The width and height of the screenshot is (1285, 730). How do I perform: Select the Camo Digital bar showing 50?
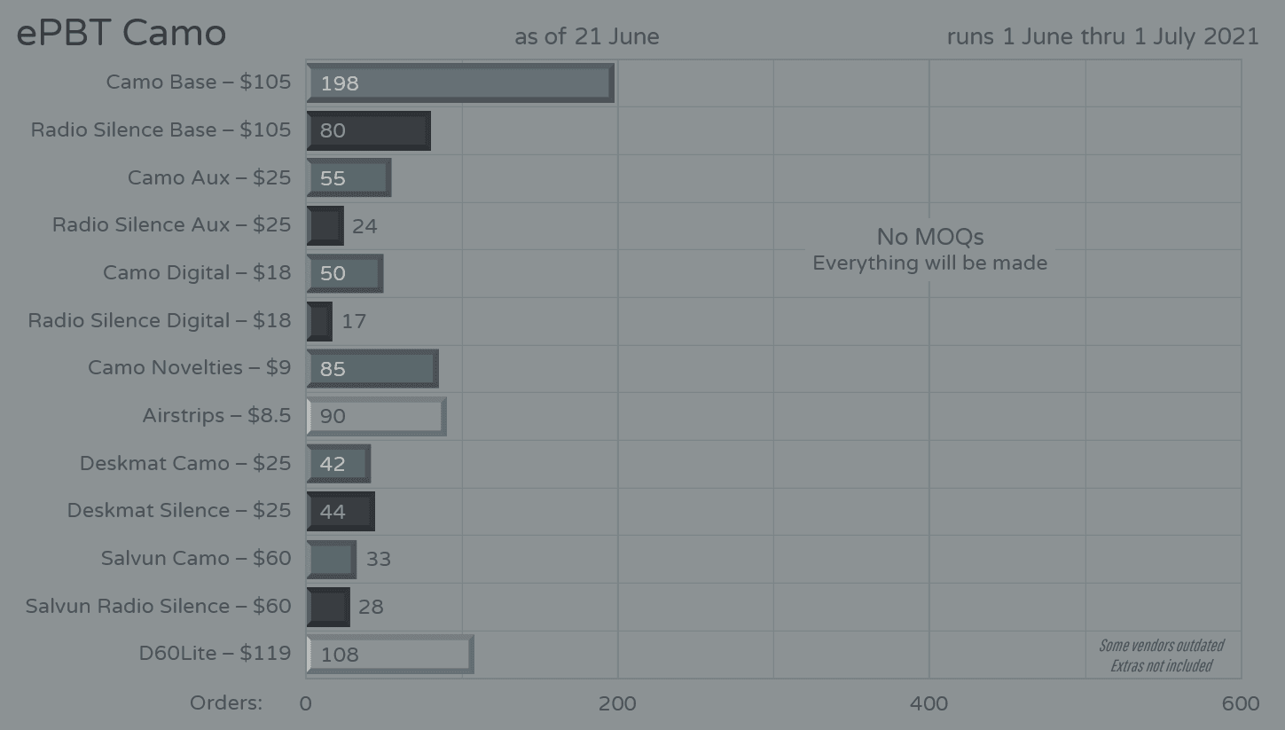(345, 273)
